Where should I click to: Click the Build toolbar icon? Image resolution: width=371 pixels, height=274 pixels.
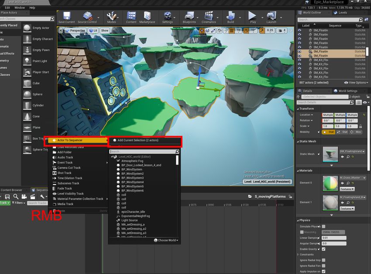click(x=230, y=16)
